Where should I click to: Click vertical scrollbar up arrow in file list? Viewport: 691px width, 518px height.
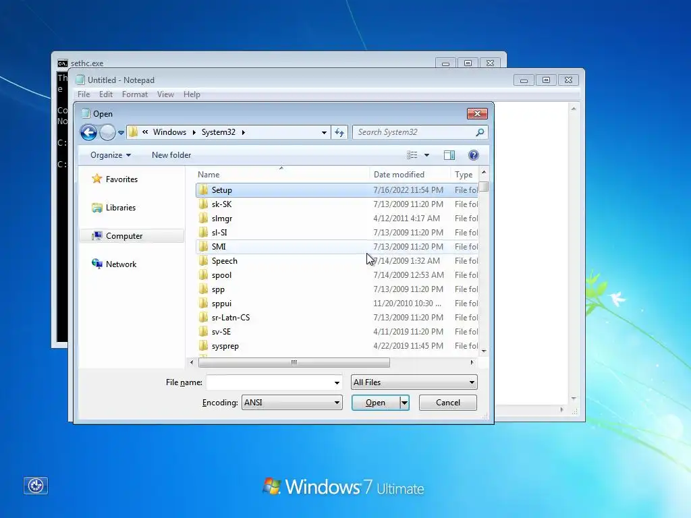tap(484, 172)
